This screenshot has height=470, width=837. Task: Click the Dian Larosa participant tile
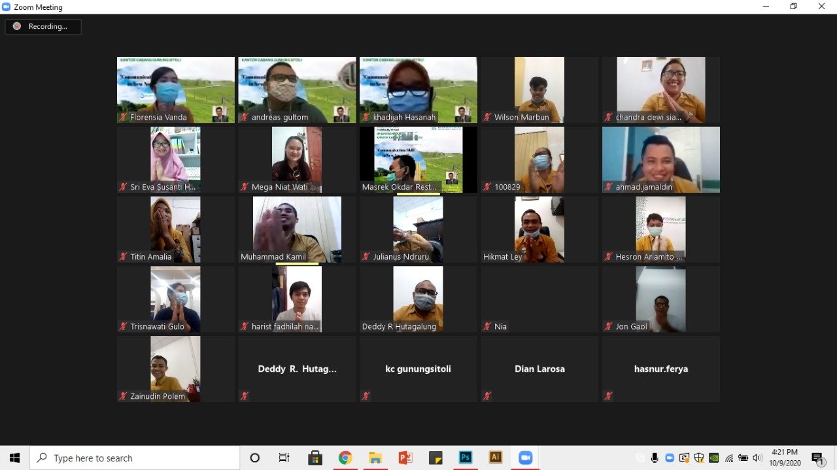point(539,369)
